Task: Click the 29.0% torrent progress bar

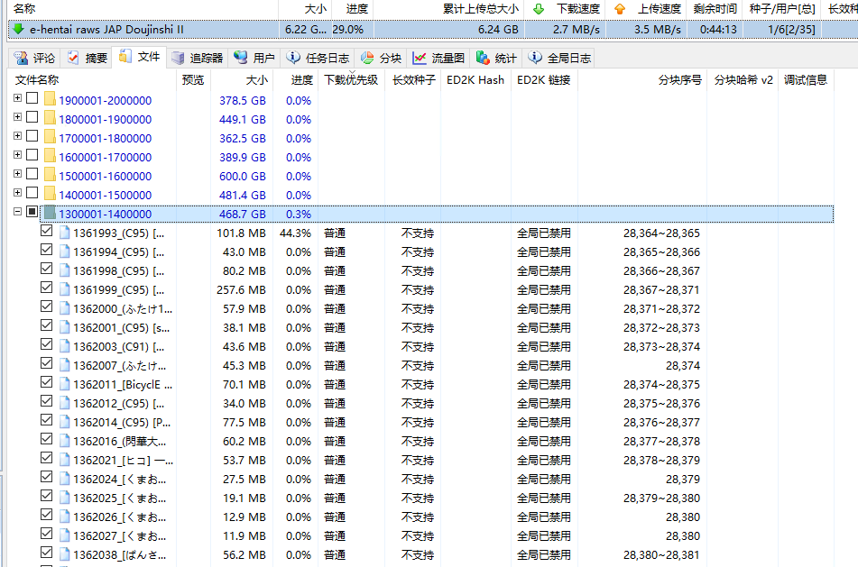Action: coord(347,29)
